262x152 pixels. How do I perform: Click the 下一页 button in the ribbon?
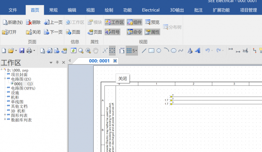[x=53, y=32]
